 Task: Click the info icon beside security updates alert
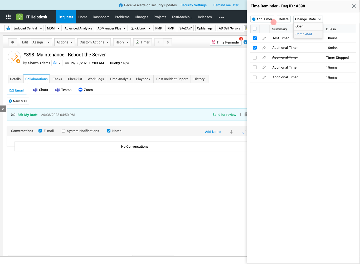121,5
